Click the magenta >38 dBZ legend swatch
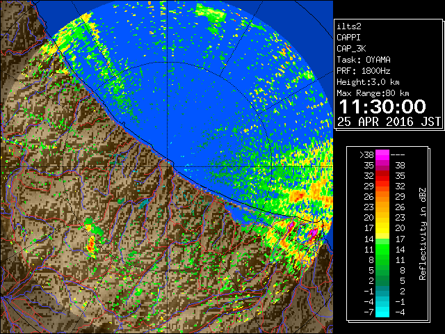445x334 pixels. pyautogui.click(x=382, y=154)
